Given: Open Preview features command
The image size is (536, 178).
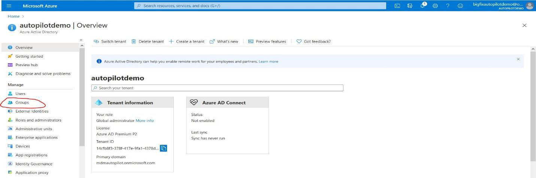Looking at the screenshot, I should point(267,42).
